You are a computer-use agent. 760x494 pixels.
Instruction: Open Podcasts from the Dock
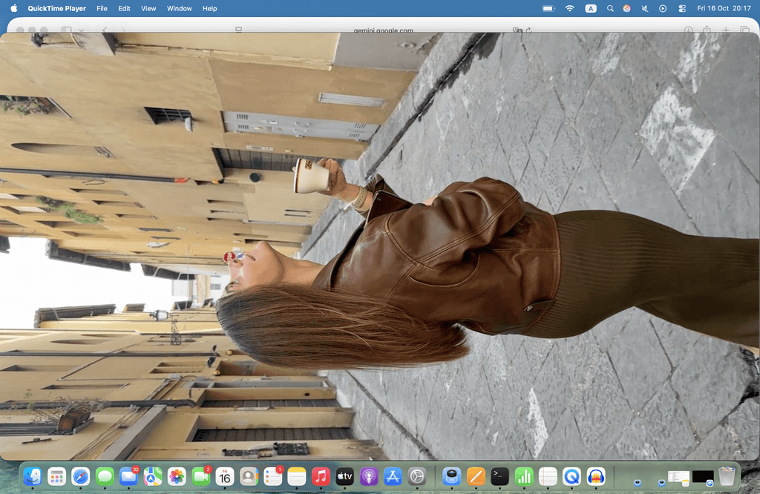coord(368,477)
